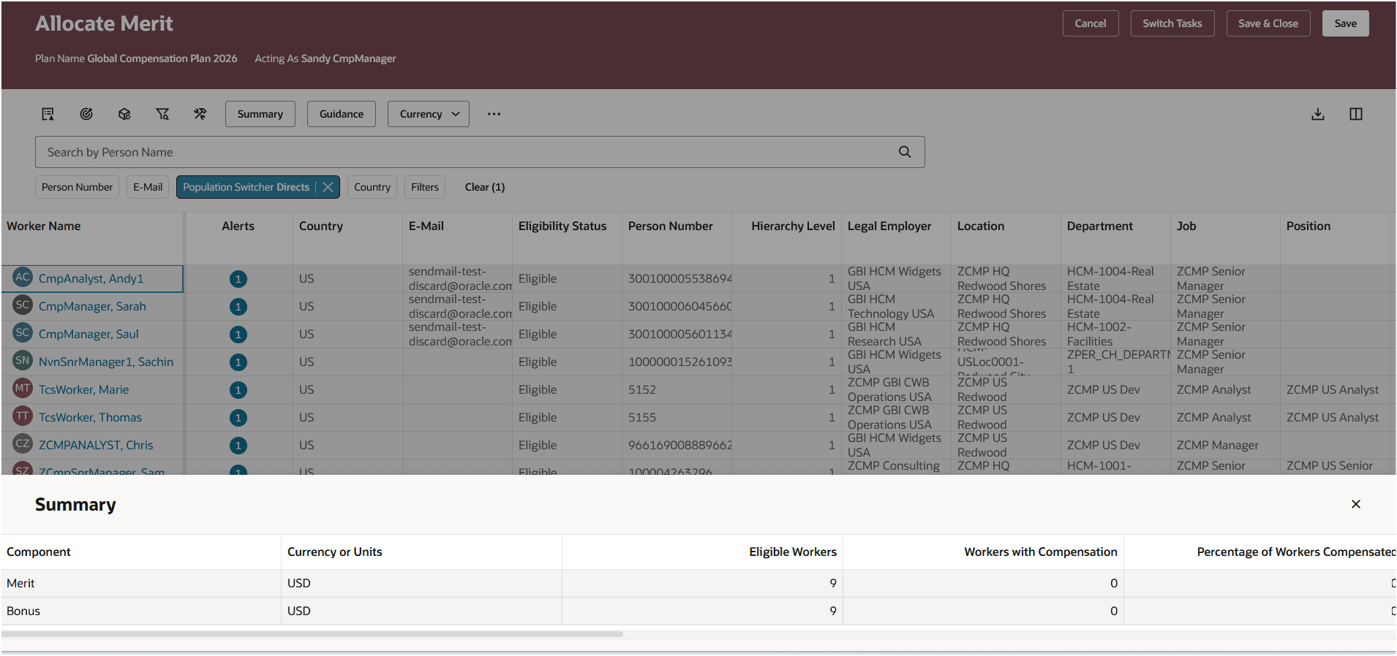Screen dimensions: 1397x656
Task: Open worker CmpAnalyst, Andy1
Action: point(91,279)
